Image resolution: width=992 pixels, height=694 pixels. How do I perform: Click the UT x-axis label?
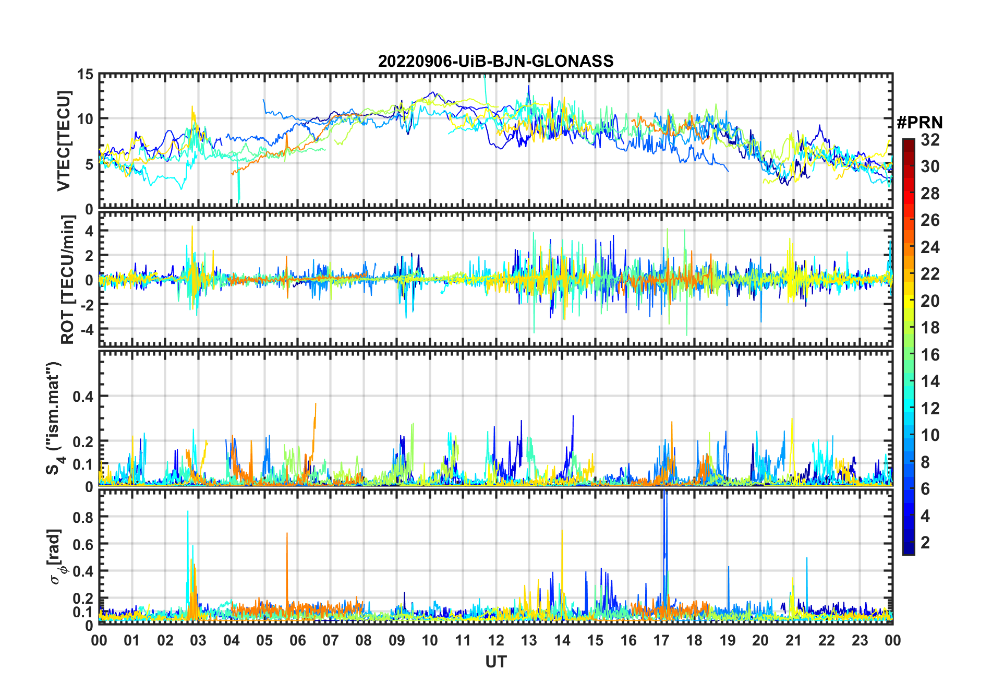495,662
